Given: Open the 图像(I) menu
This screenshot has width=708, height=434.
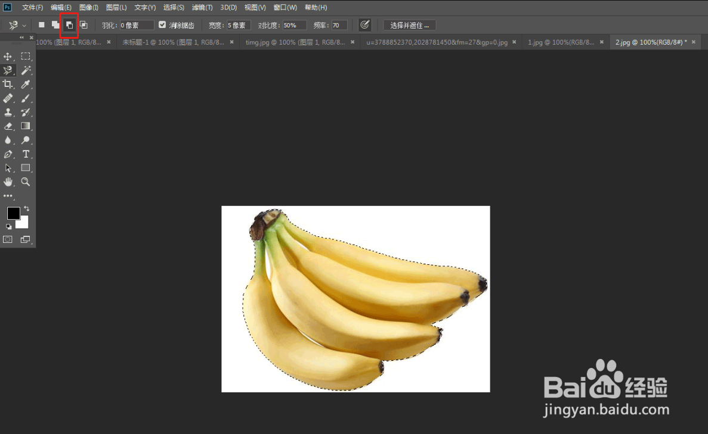Looking at the screenshot, I should pos(88,8).
